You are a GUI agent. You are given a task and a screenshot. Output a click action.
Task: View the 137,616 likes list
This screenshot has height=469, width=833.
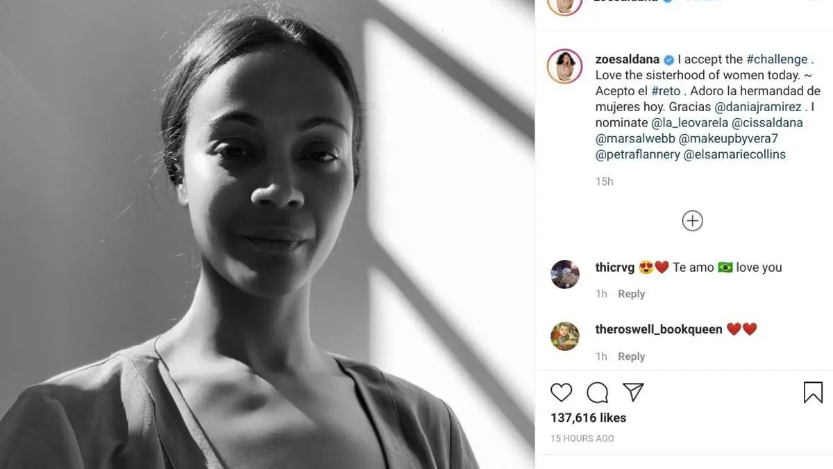589,418
